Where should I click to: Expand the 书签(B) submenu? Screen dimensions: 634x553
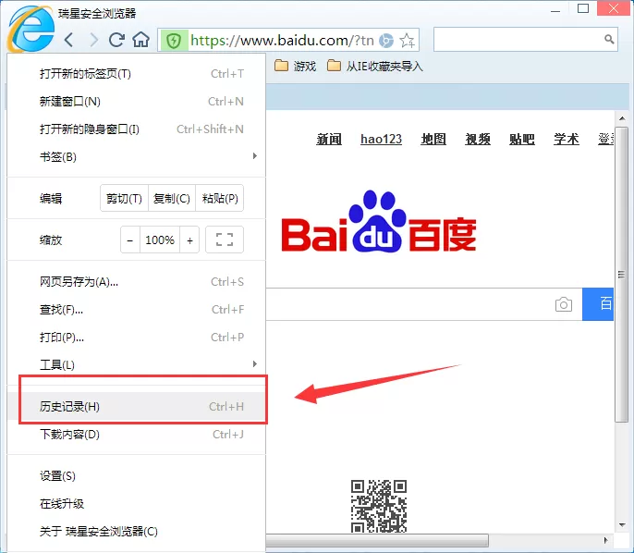click(136, 157)
